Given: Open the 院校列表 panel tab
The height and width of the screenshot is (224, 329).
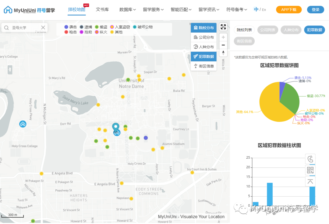Looking at the screenshot, I should 244,30.
